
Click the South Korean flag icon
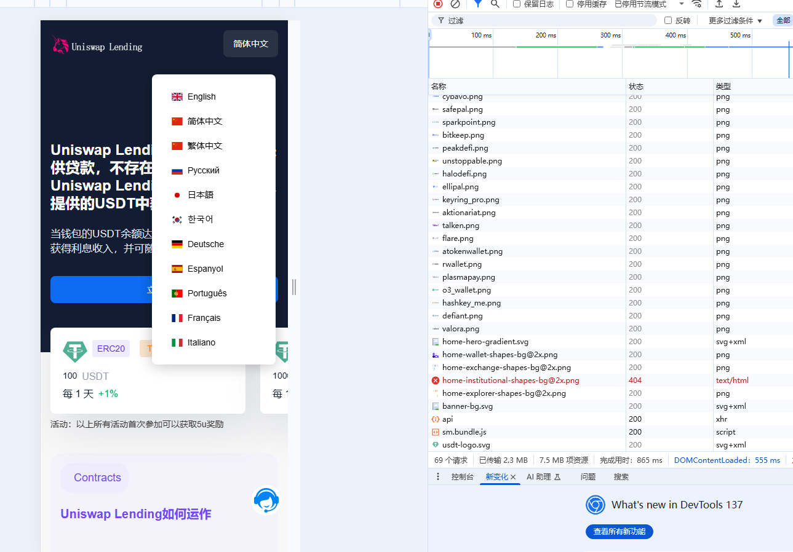coord(177,219)
